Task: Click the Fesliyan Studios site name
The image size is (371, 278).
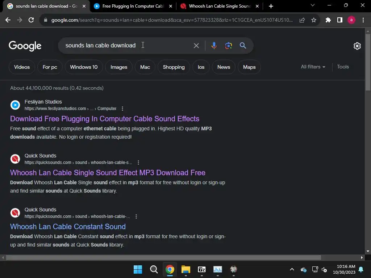Action: click(x=43, y=102)
